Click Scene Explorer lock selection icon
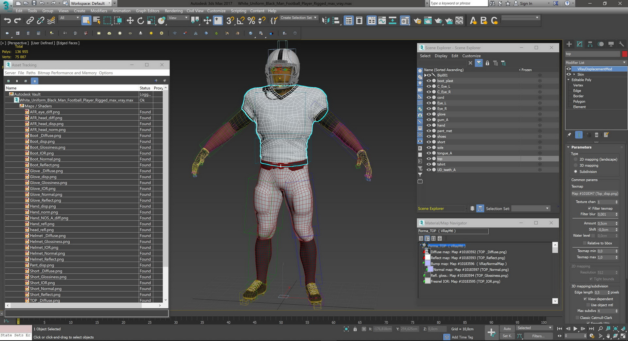 [x=487, y=63]
